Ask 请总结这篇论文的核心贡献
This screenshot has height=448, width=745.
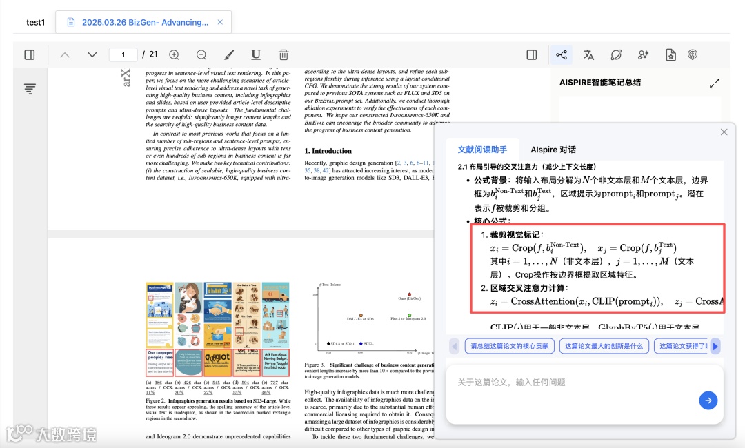click(509, 346)
